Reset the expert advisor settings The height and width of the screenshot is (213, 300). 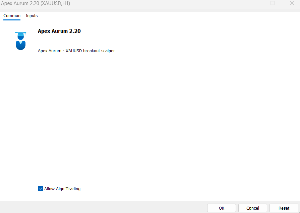tap(284, 208)
